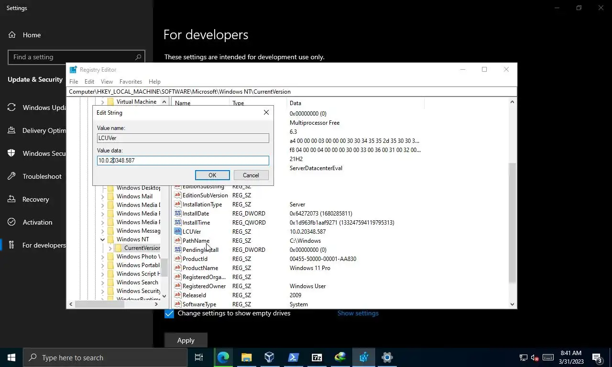Click the registry values list vertical scrollbar
The width and height of the screenshot is (612, 367).
point(512,222)
